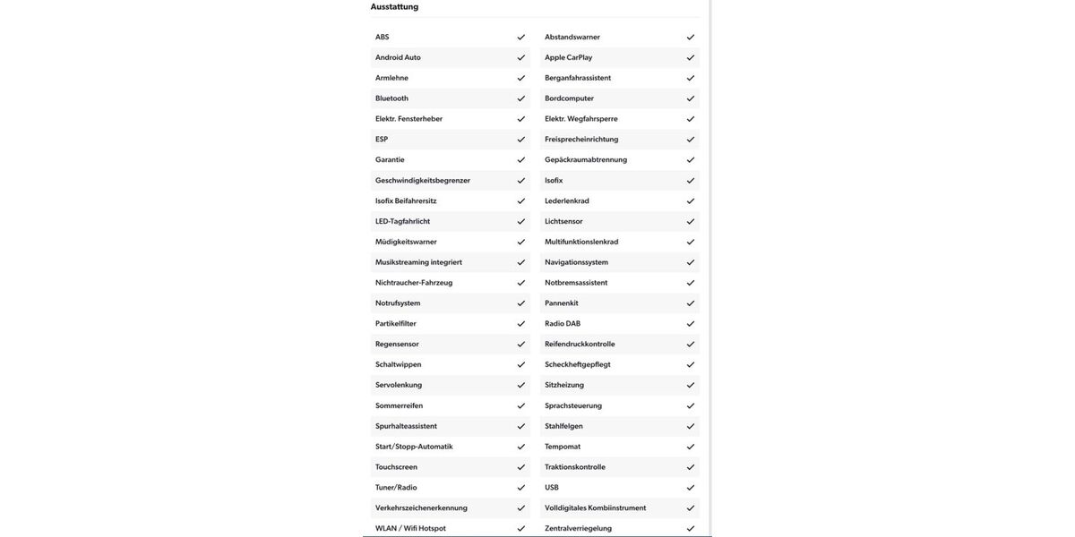Select the Verkehrszeichenerkennung entry

(x=421, y=507)
